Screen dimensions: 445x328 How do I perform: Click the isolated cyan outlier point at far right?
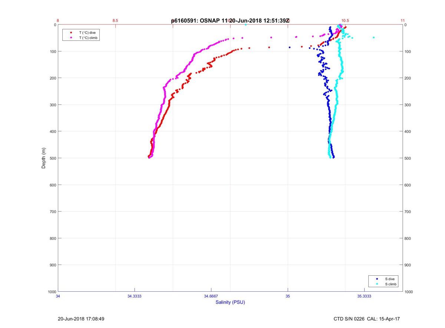click(x=373, y=37)
